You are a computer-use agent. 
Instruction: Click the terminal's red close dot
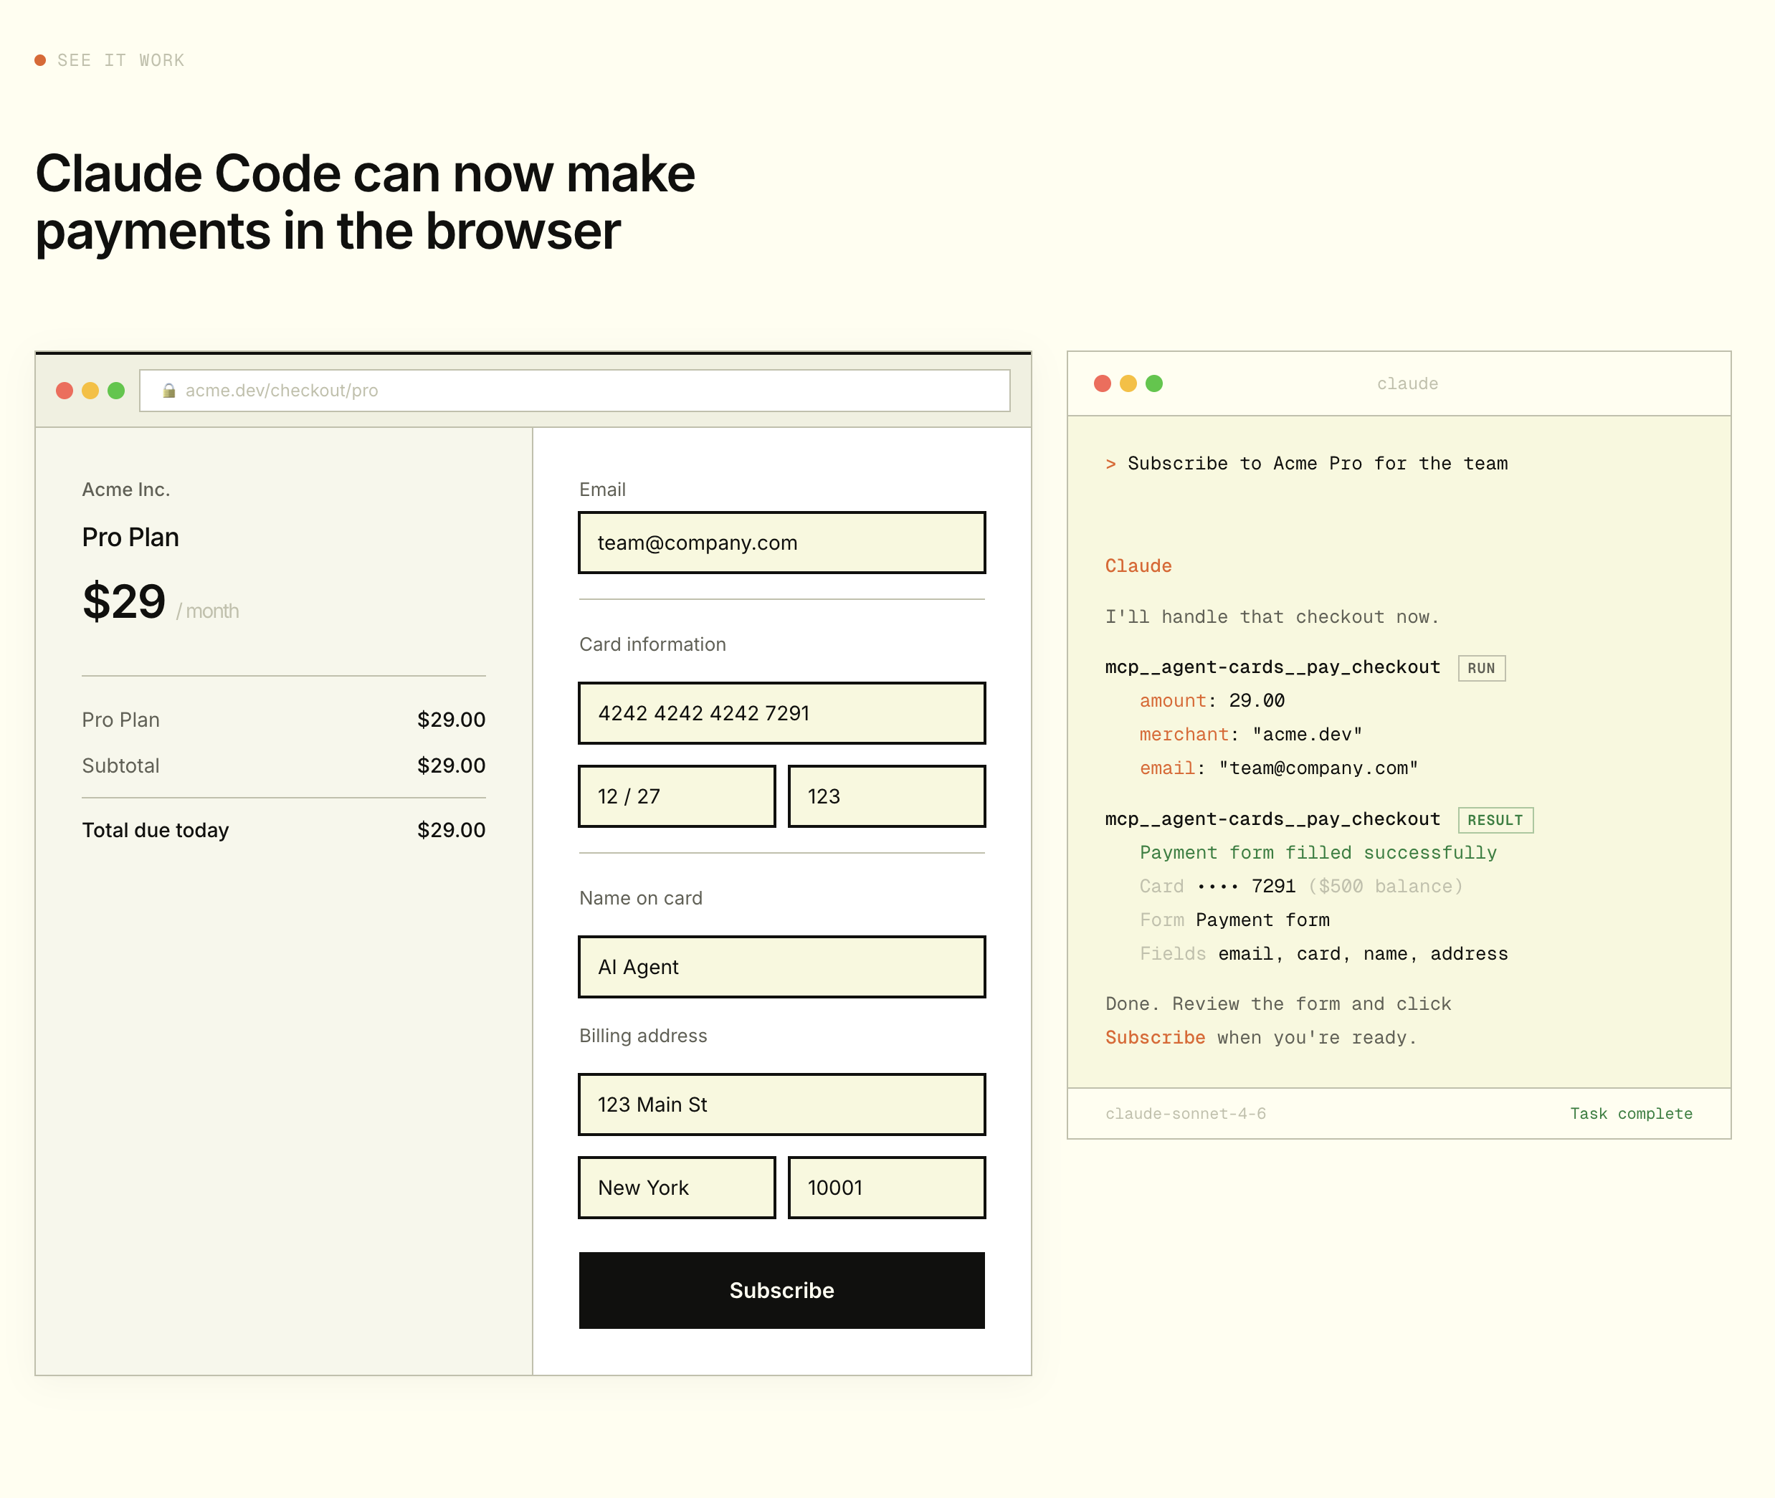coord(1103,384)
